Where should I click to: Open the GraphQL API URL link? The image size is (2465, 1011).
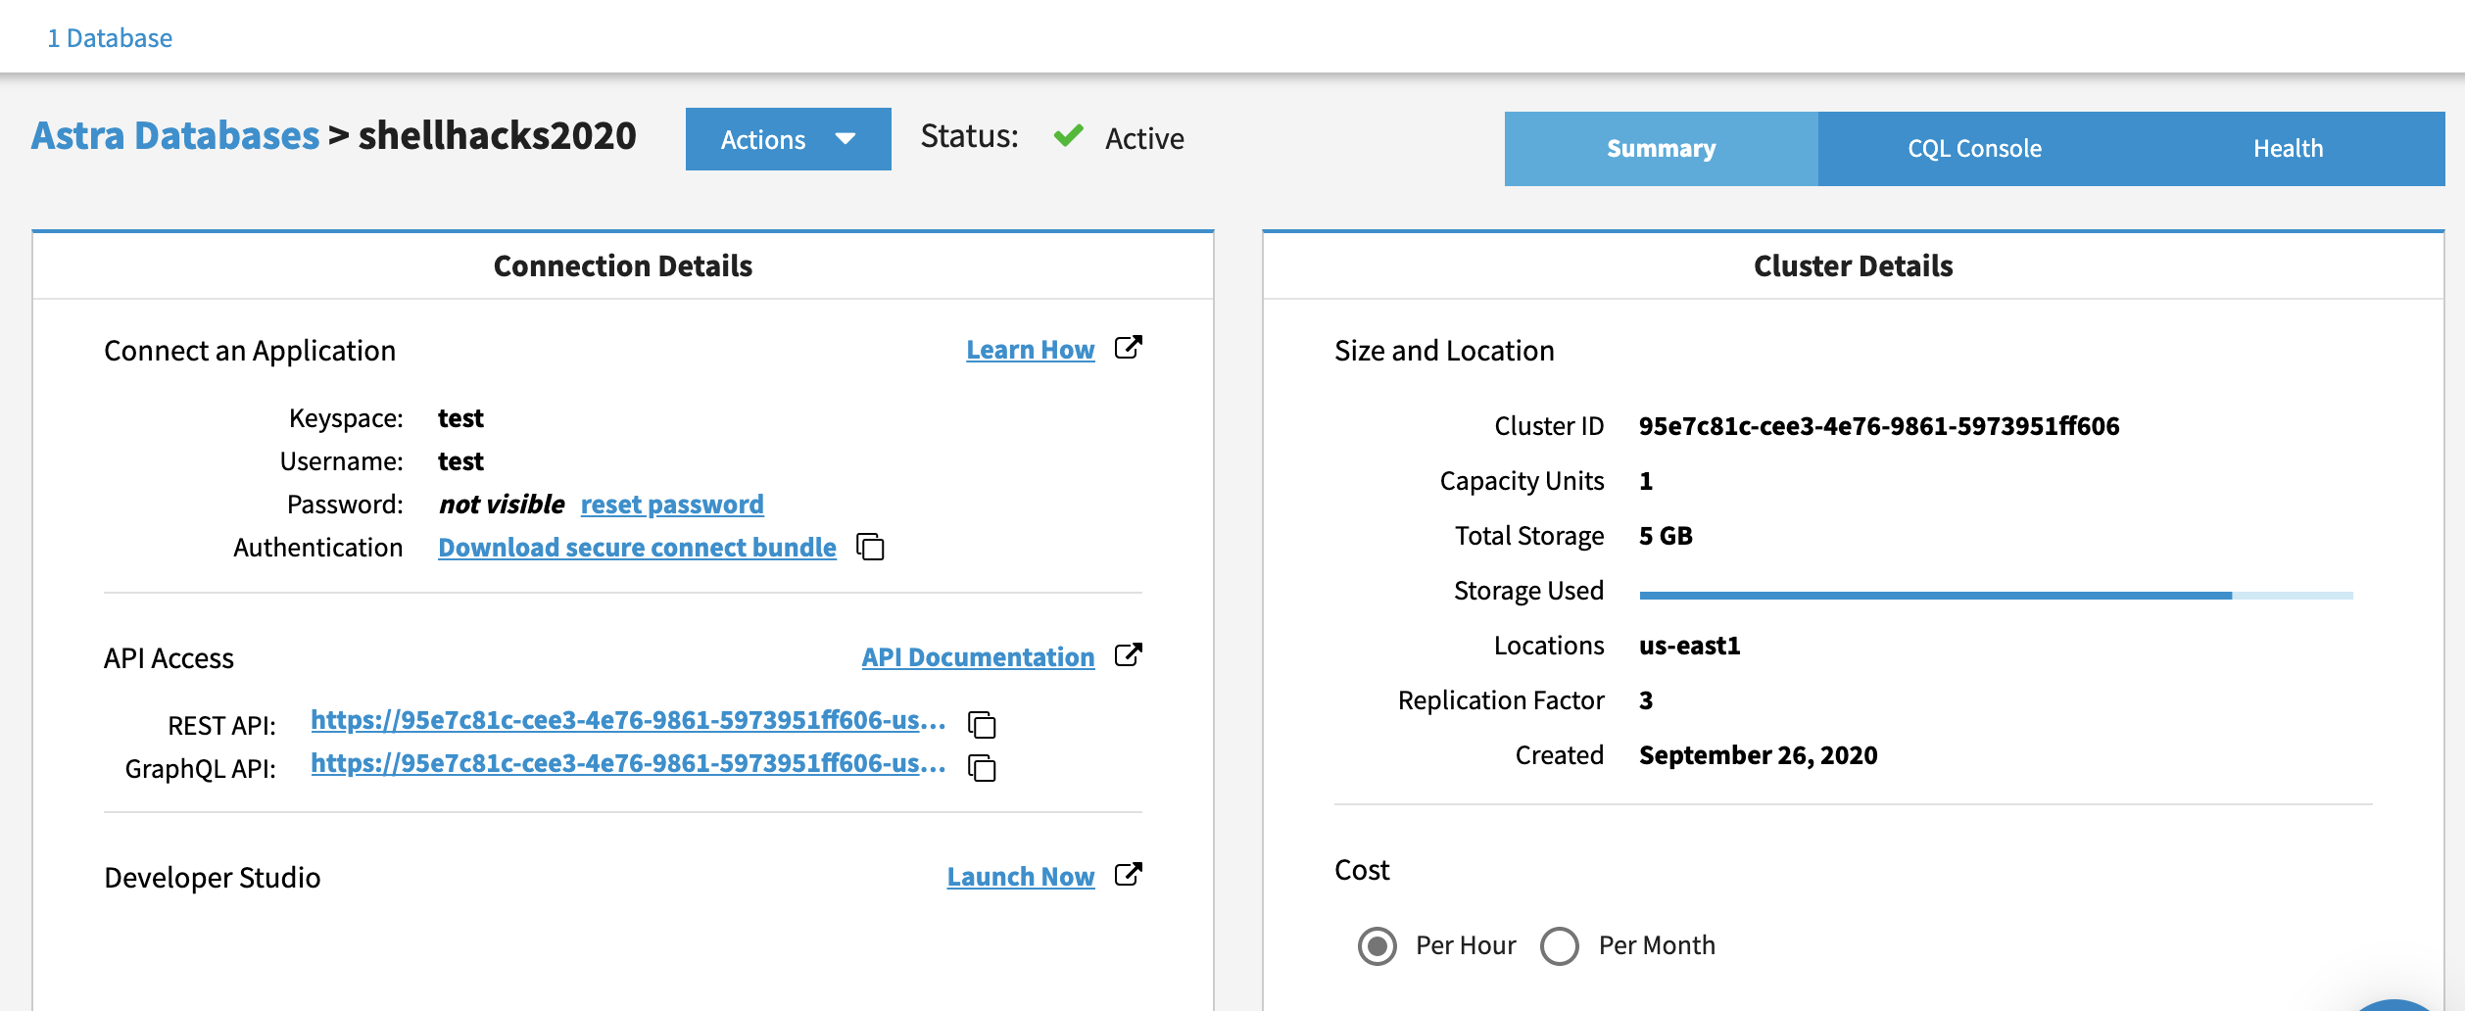point(629,763)
